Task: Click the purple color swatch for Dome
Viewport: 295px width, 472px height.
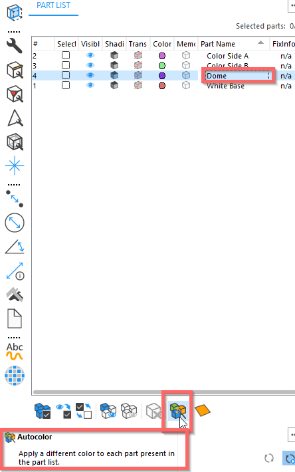Action: [162, 76]
